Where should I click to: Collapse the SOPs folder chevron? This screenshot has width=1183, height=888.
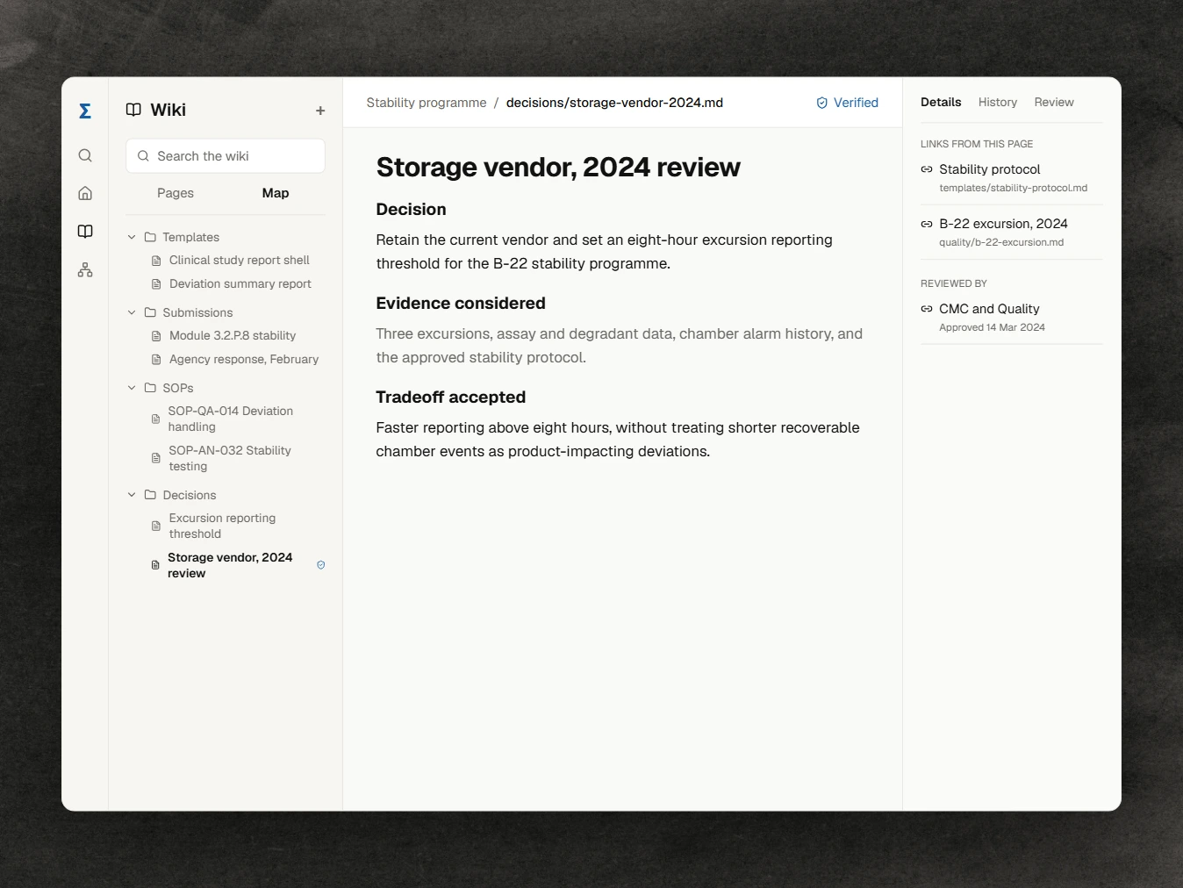pyautogui.click(x=132, y=388)
